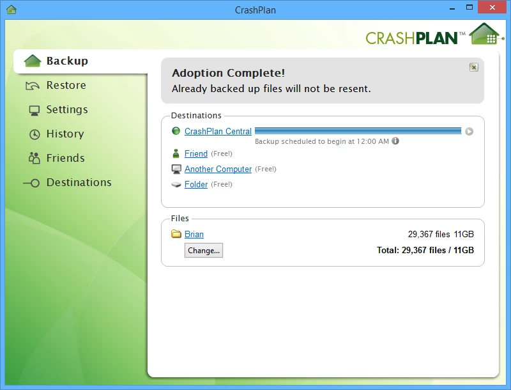Screen dimensions: 511x390
Task: Click the green house Backup icon
Action: pos(33,61)
